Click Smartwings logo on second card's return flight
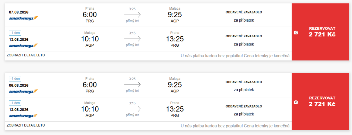This screenshot has width=352, height=135. click(23, 116)
